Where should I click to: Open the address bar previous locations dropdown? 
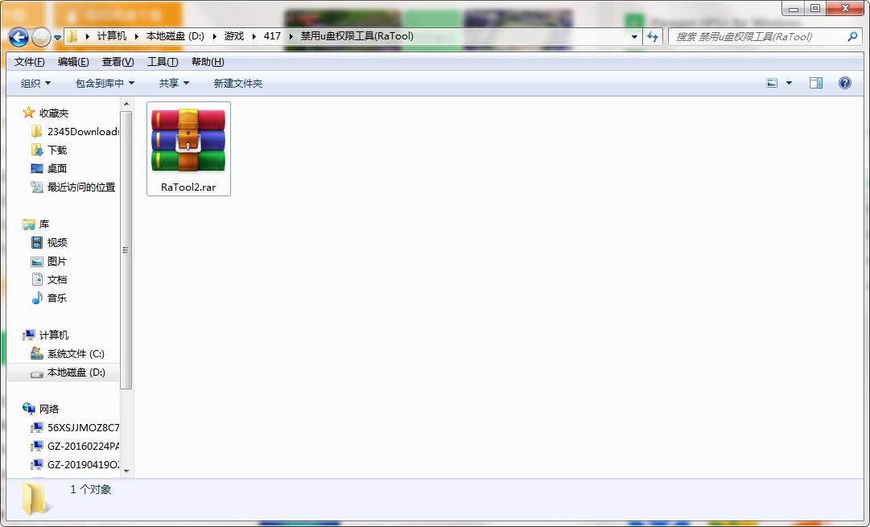[634, 37]
